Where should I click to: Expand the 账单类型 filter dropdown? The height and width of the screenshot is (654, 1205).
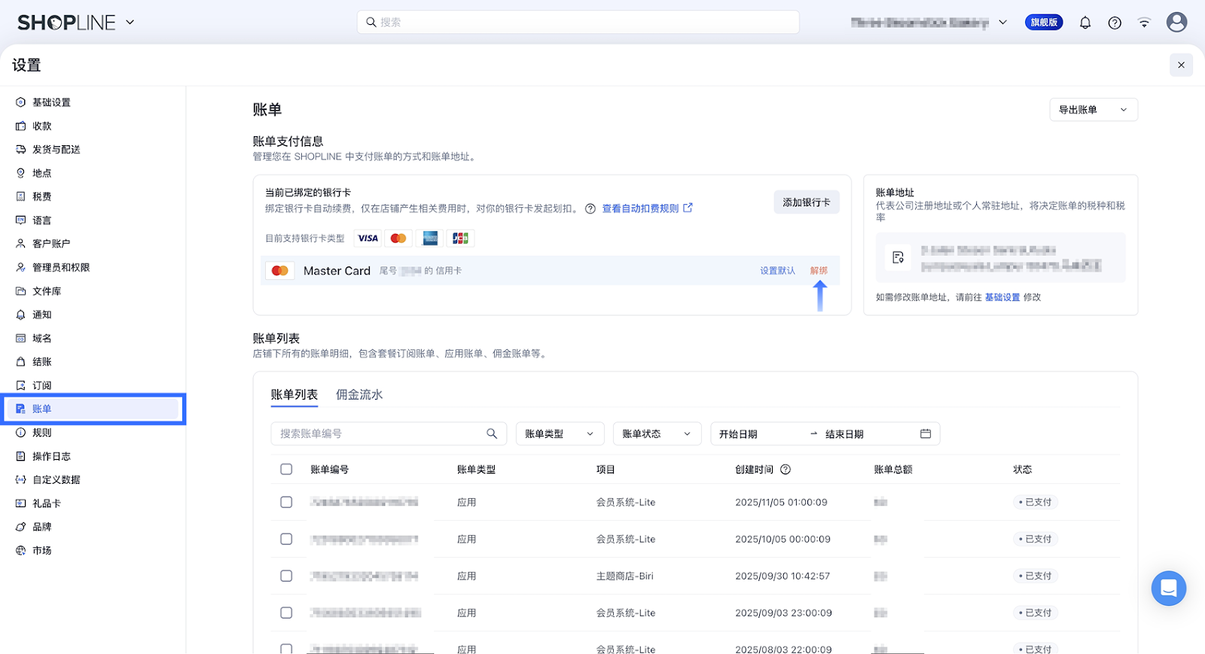coord(560,433)
